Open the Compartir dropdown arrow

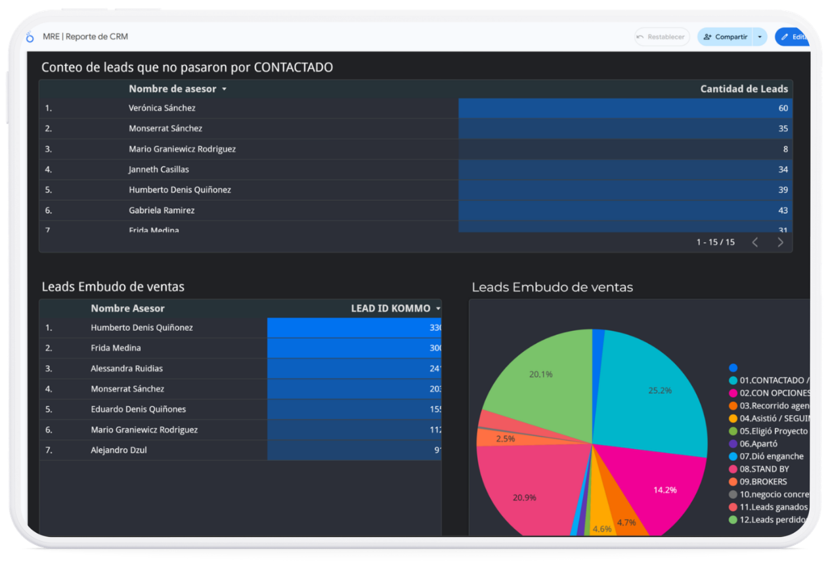tap(760, 37)
